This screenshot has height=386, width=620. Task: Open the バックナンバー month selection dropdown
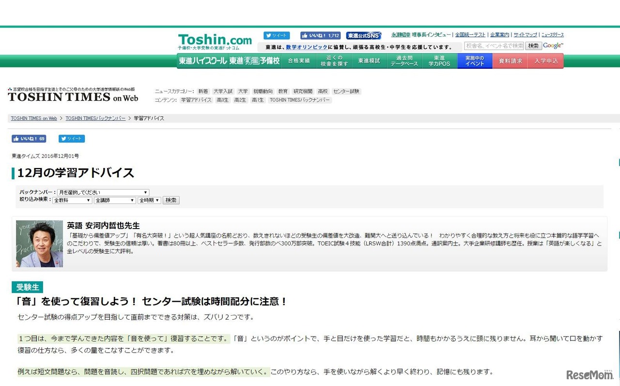(x=102, y=192)
